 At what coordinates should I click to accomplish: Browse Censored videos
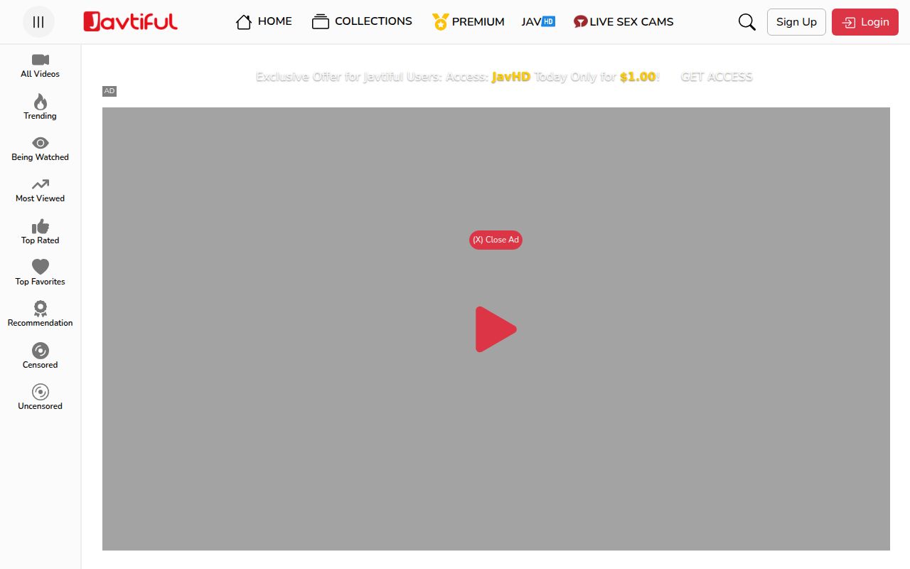pyautogui.click(x=39, y=355)
